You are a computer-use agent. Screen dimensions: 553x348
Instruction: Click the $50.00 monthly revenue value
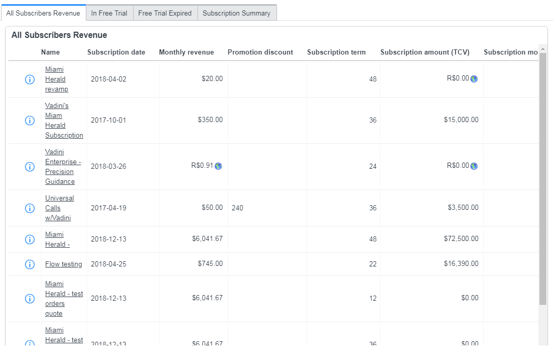(212, 208)
